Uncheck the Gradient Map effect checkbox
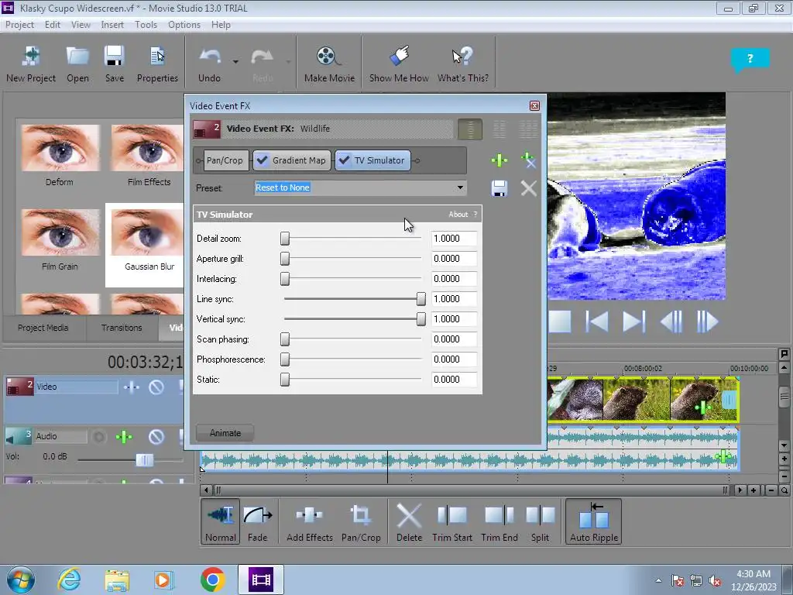This screenshot has width=793, height=595. pyautogui.click(x=262, y=160)
